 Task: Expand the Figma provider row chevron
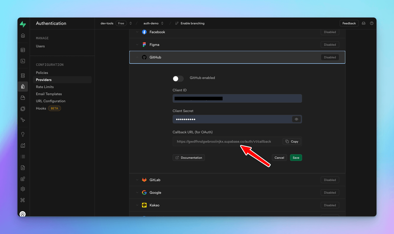pyautogui.click(x=137, y=45)
